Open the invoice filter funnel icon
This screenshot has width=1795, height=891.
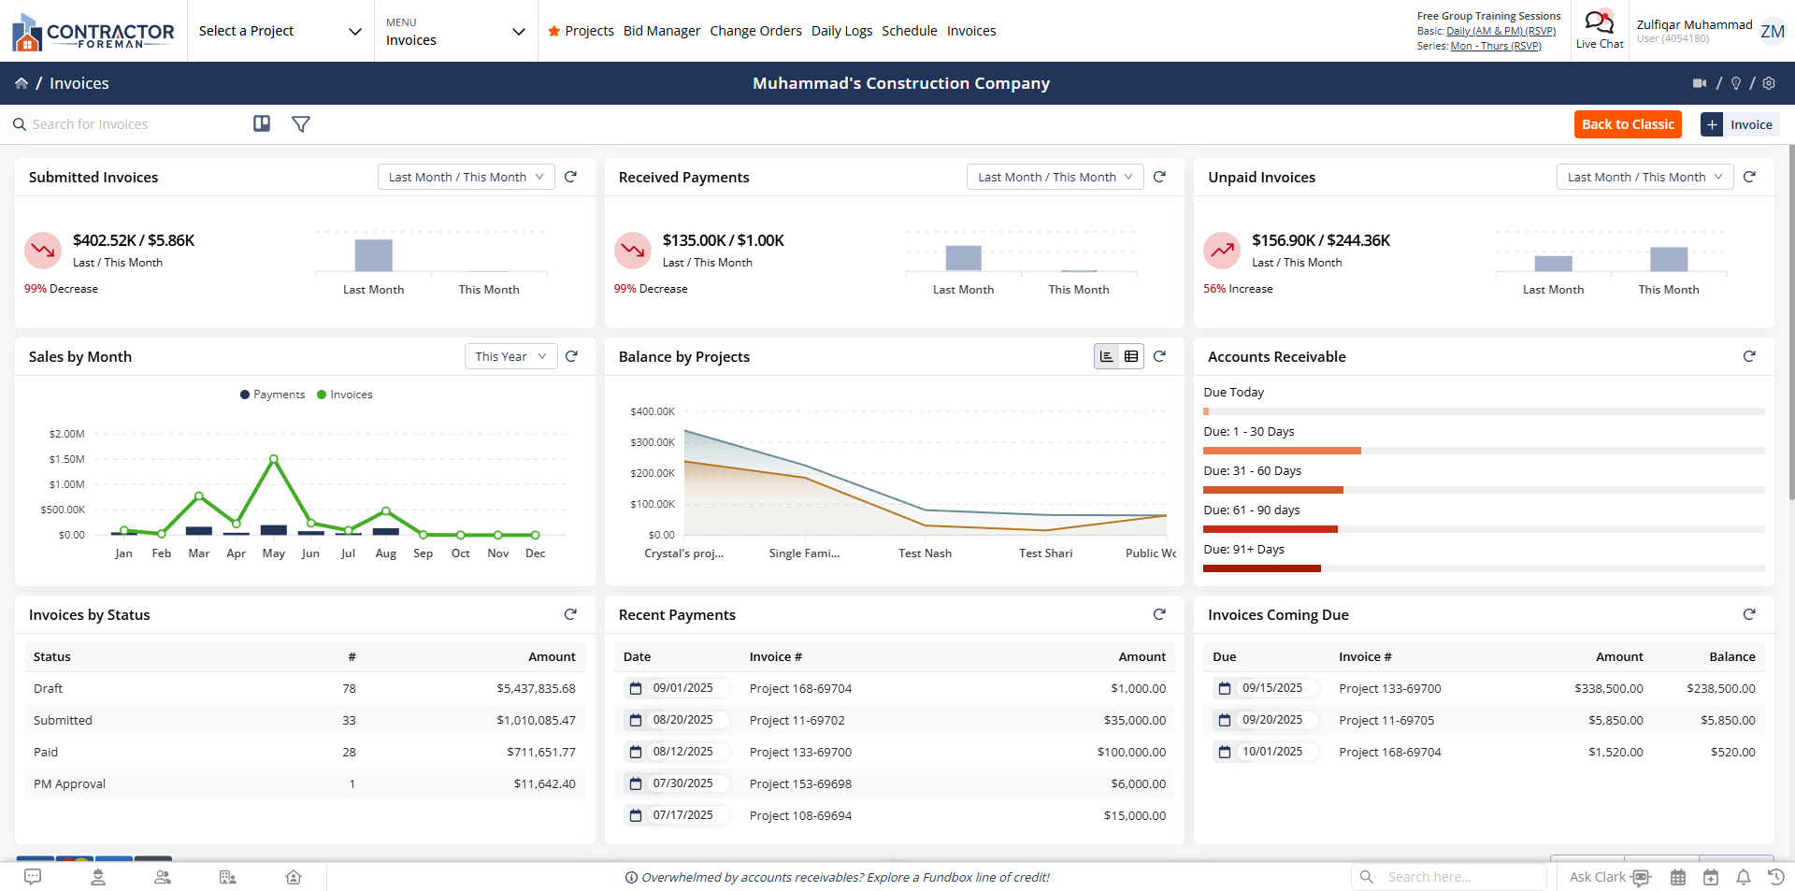point(301,124)
